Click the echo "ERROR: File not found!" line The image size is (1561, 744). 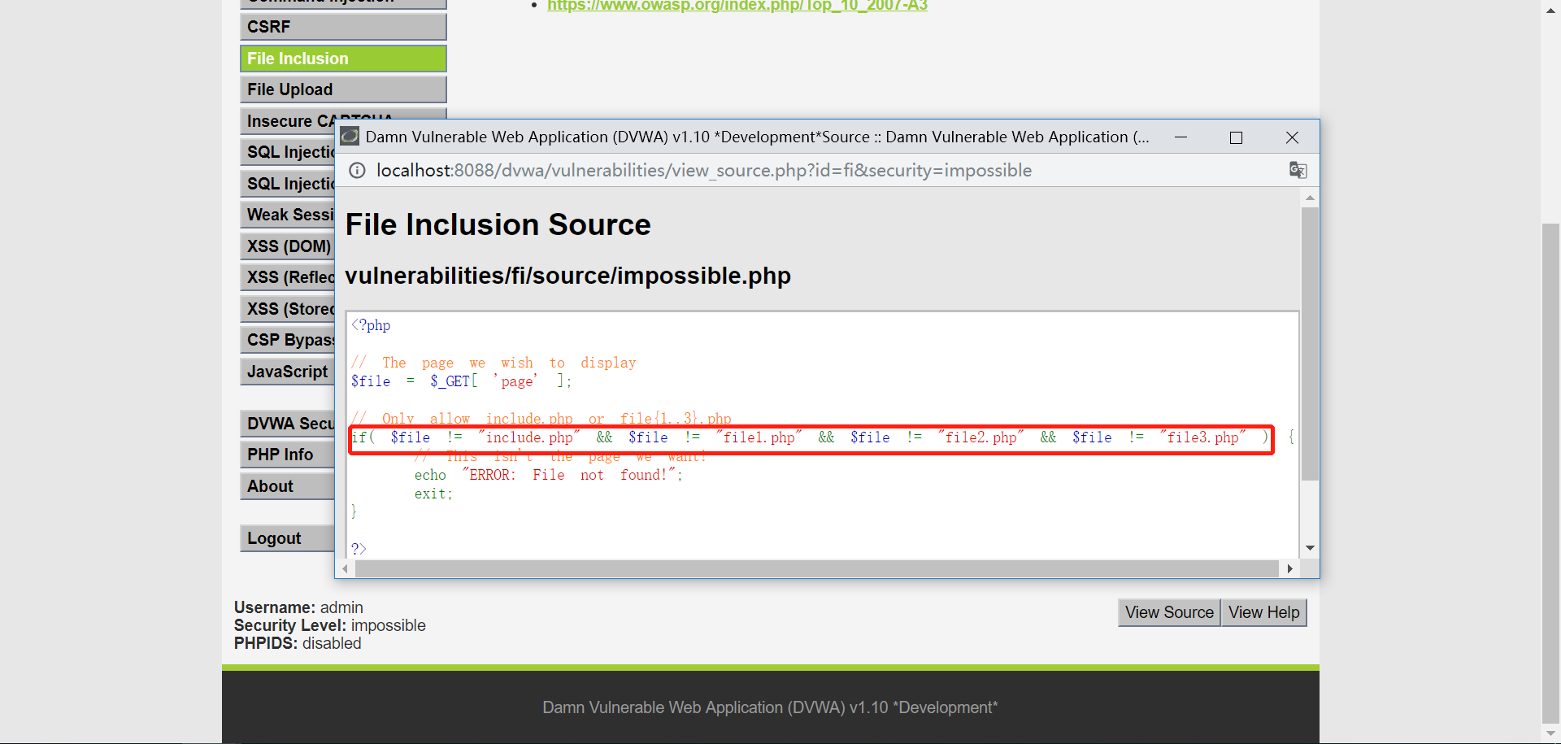[549, 475]
